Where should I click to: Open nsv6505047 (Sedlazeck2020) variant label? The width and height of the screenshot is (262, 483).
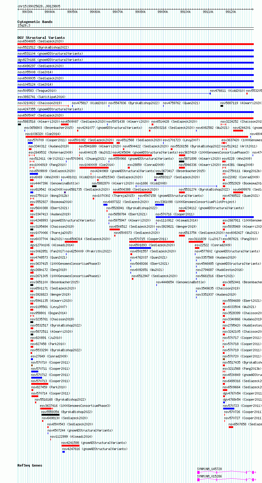40,115
